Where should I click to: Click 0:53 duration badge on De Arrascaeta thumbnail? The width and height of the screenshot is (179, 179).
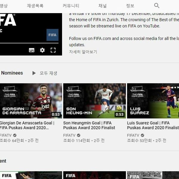click(56, 114)
